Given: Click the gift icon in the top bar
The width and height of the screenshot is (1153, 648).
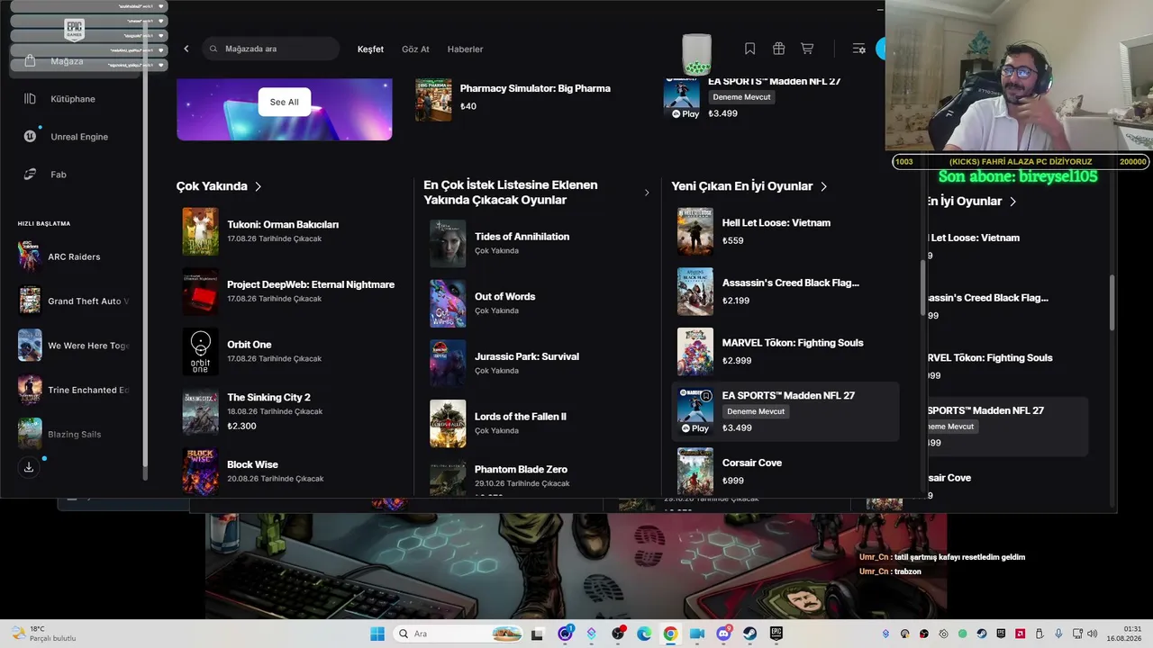Looking at the screenshot, I should pyautogui.click(x=778, y=49).
